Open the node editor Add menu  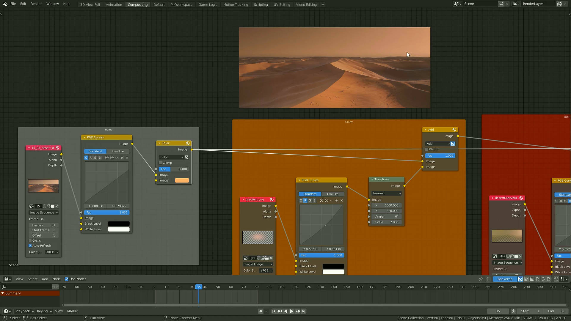(45, 279)
